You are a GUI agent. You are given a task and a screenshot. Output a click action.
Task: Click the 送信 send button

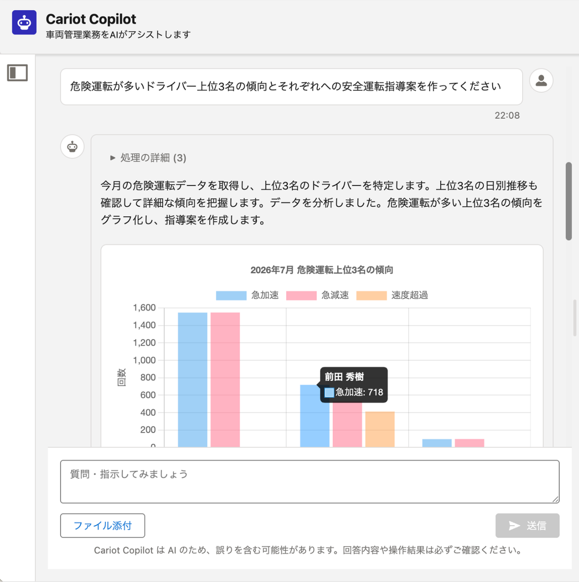click(527, 526)
